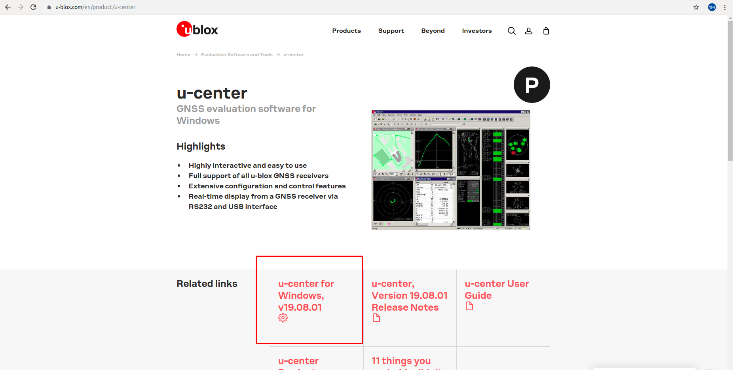The image size is (733, 370).
Task: Click 'Full support of all u-blox GNSS receivers'
Action: tap(258, 176)
